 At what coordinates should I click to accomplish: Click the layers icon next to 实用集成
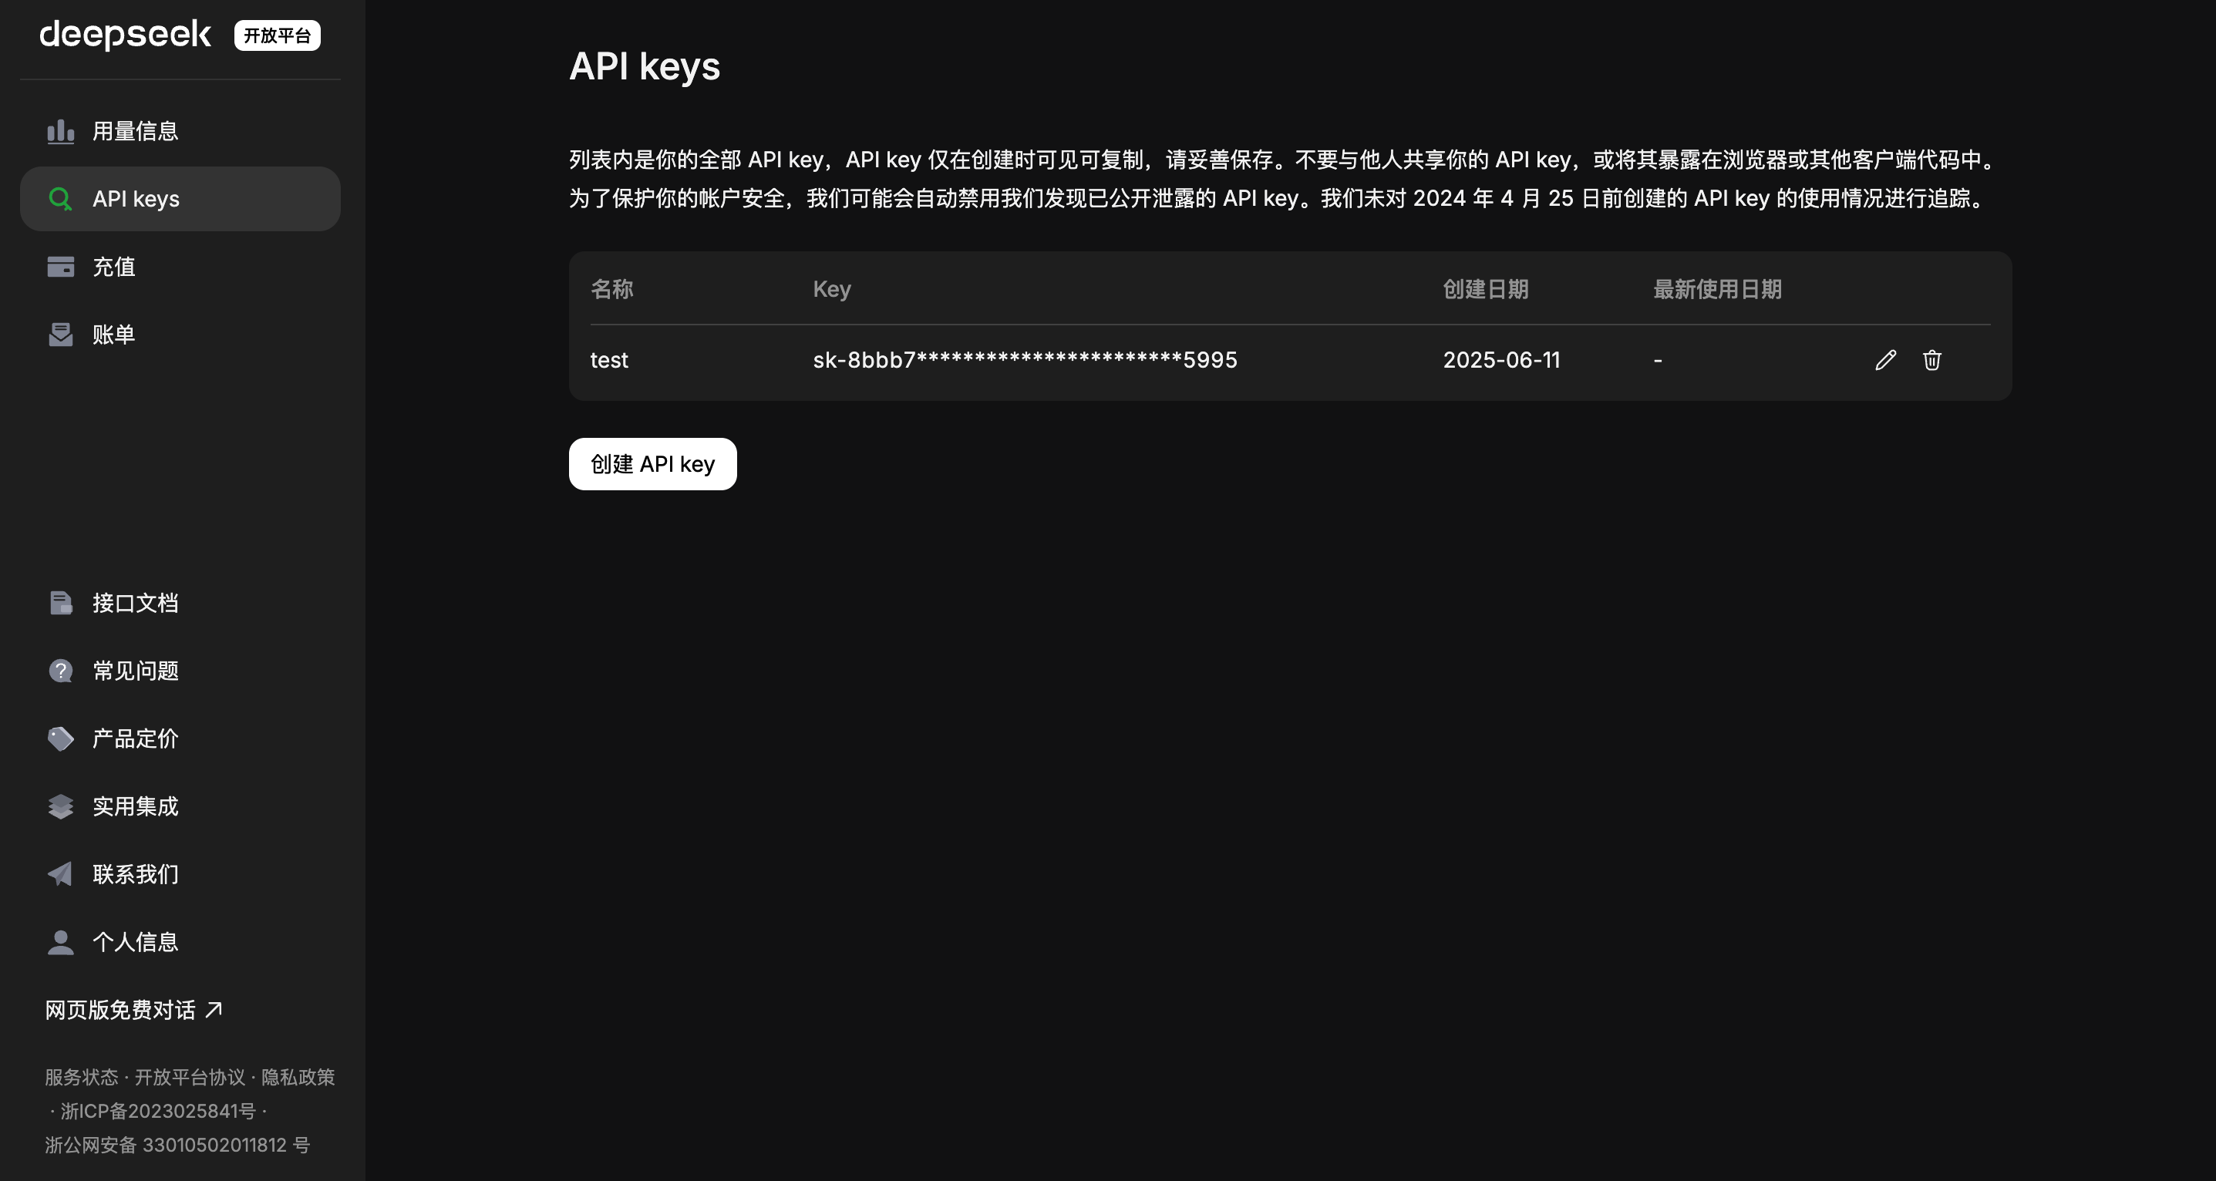(60, 807)
